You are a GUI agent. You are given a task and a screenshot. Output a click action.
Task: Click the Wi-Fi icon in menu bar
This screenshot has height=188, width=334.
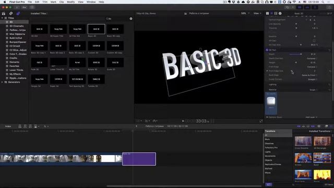[294, 2]
